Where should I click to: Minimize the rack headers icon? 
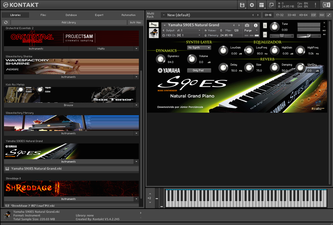tap(329, 15)
